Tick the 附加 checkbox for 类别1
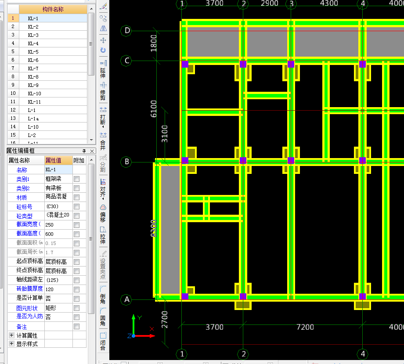 tap(76, 179)
